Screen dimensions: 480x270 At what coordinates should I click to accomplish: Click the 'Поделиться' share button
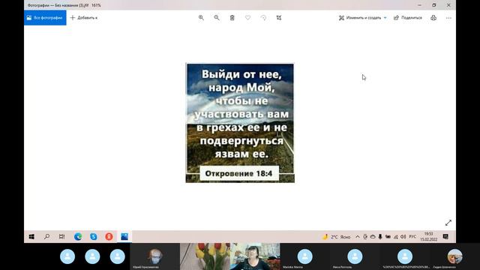[408, 18]
